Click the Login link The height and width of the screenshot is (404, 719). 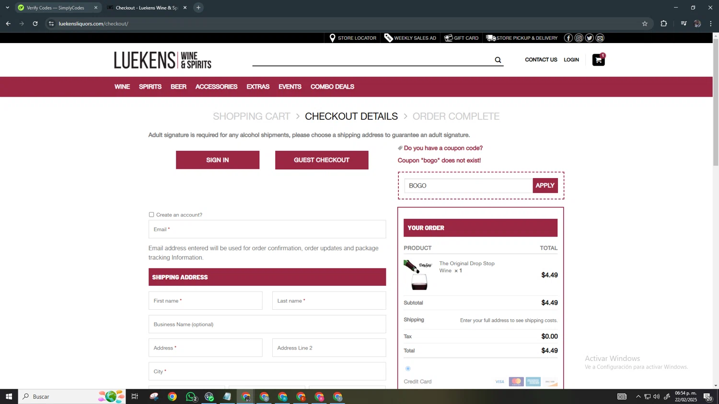pyautogui.click(x=571, y=60)
